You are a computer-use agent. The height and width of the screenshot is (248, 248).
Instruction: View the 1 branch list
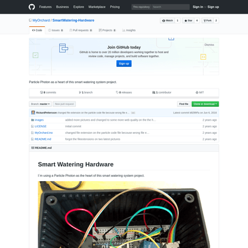click(85, 93)
